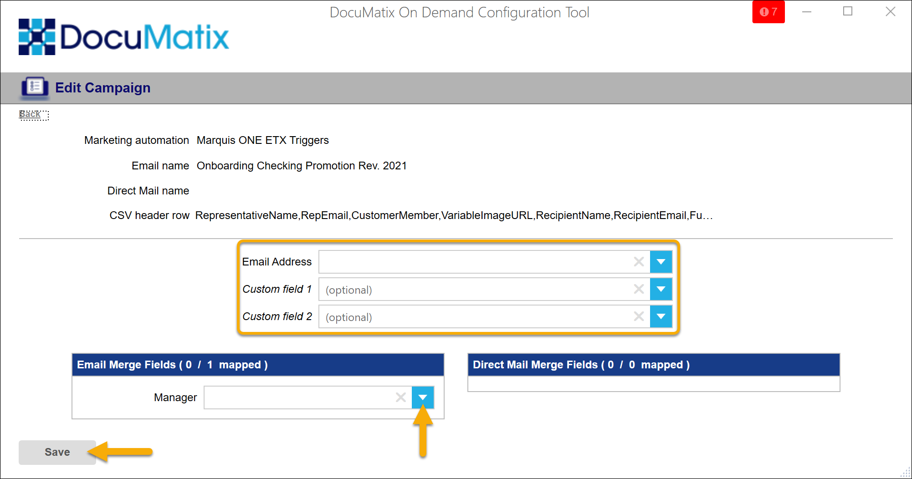Viewport: 912px width, 479px height.
Task: Click the Direct Mail Merge Fields header
Action: (654, 365)
